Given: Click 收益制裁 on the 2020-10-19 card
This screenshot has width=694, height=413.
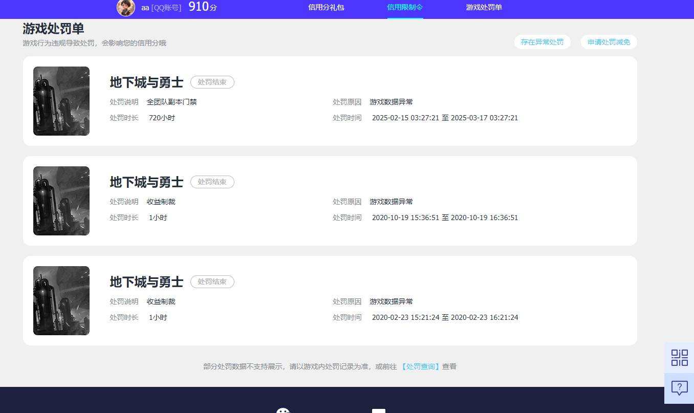Looking at the screenshot, I should tap(161, 202).
